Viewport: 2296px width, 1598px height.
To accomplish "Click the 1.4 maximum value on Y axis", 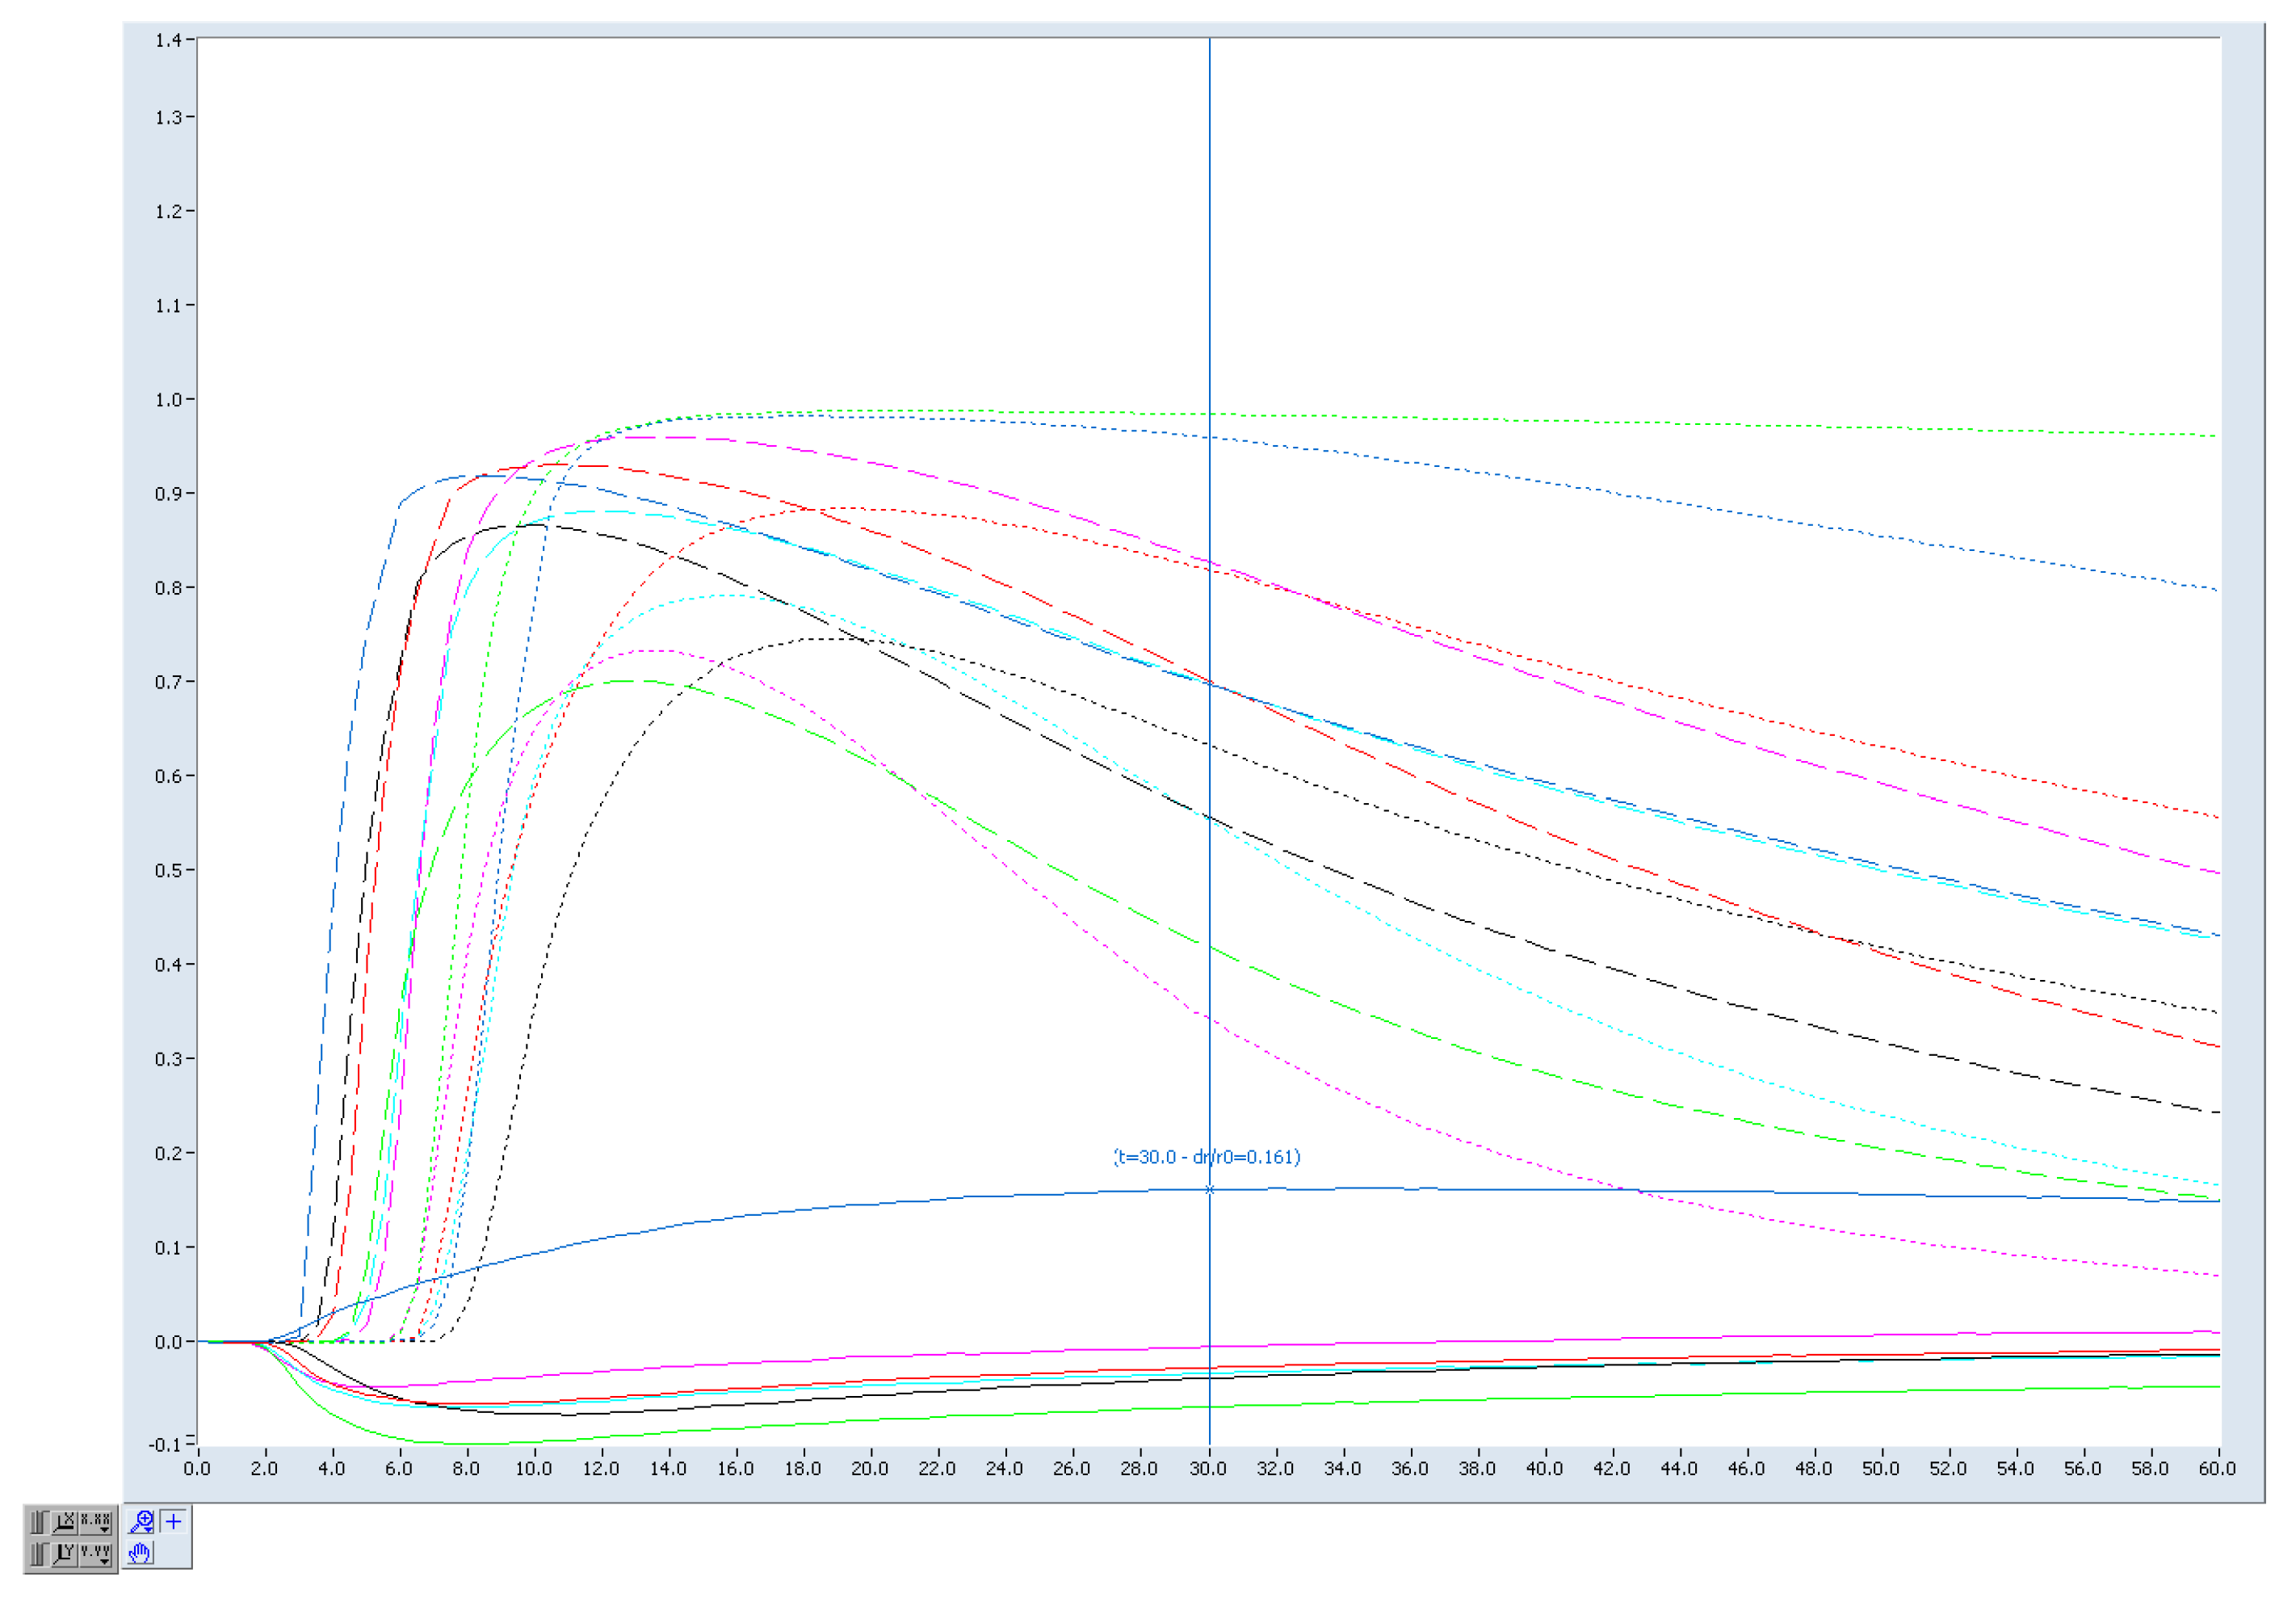I will point(168,40).
